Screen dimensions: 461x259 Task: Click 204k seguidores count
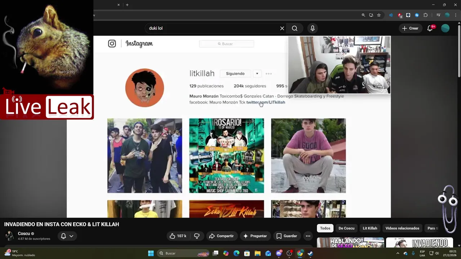click(250, 86)
